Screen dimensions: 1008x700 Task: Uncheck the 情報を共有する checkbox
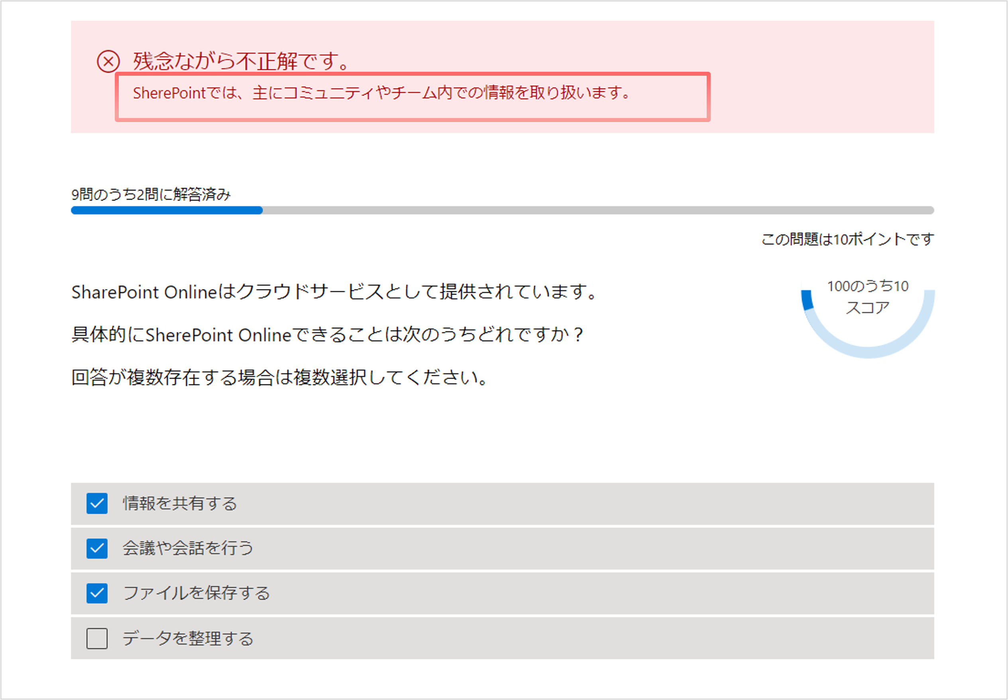pos(97,503)
